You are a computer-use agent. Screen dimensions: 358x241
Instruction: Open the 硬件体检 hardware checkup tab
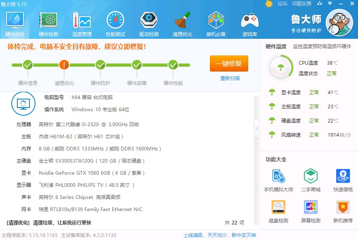point(15,24)
